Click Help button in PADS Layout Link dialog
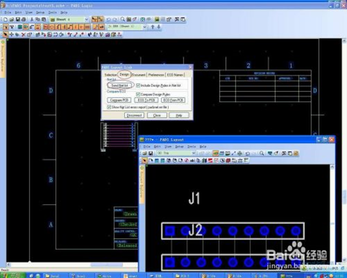The width and height of the screenshot is (347, 278). [x=179, y=115]
